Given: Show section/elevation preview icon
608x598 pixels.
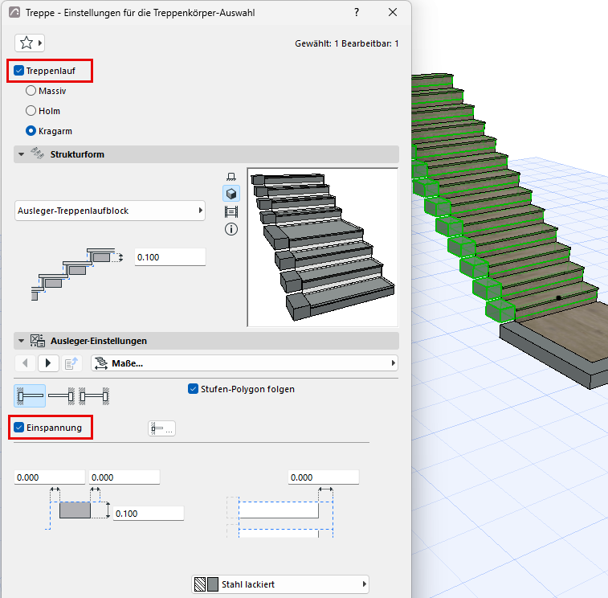Looking at the screenshot, I should [231, 211].
